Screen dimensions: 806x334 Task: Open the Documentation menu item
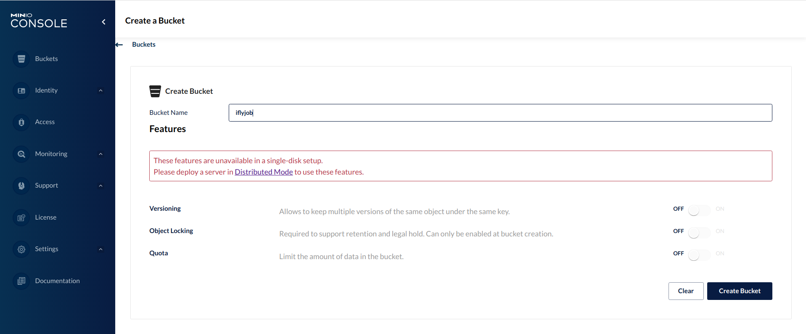(x=57, y=281)
